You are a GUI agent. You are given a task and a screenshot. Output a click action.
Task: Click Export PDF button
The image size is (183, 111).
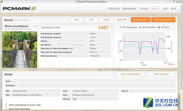(x=122, y=20)
